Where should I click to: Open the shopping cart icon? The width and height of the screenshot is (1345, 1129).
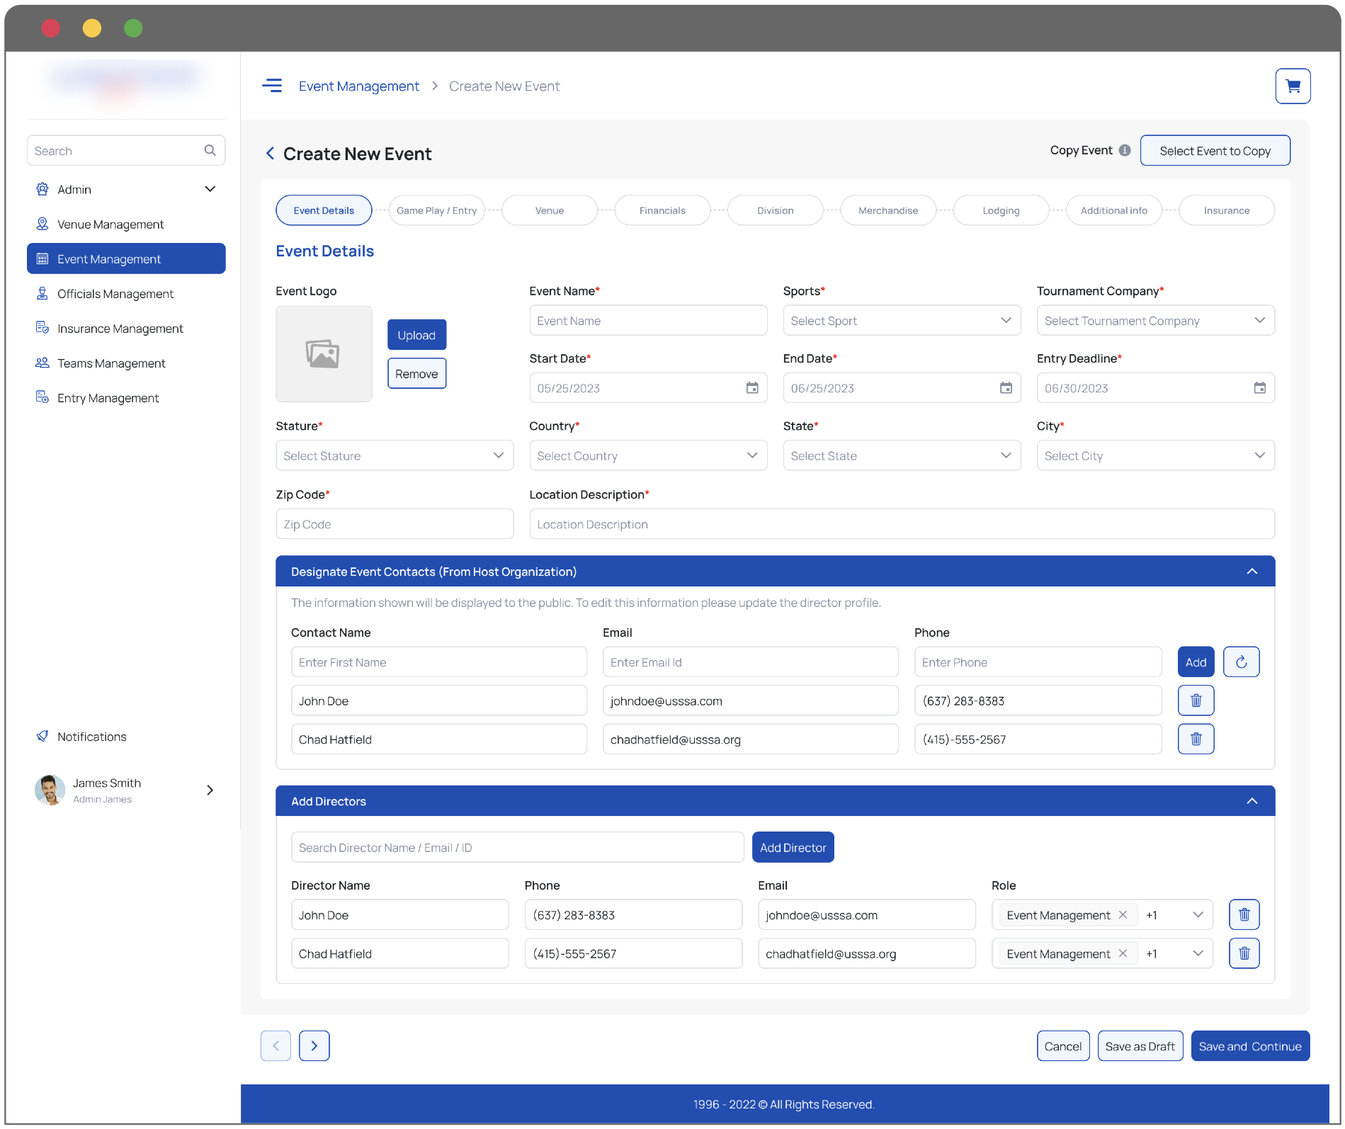1293,86
